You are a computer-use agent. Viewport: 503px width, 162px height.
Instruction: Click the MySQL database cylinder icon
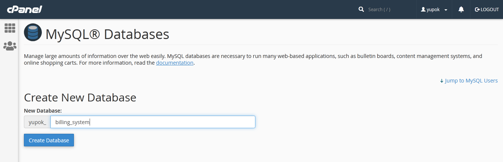coord(33,33)
